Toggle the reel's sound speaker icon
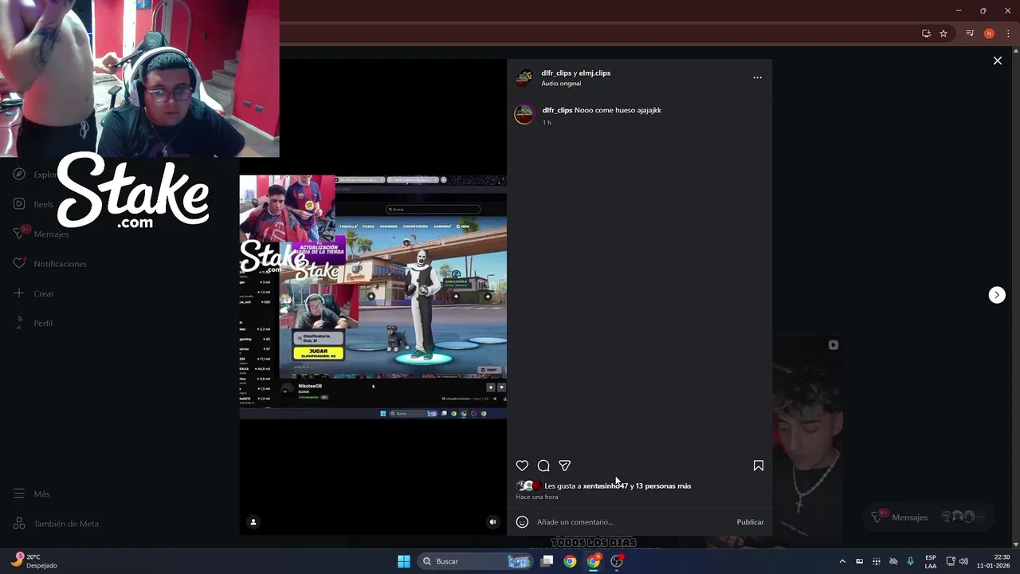 click(492, 522)
